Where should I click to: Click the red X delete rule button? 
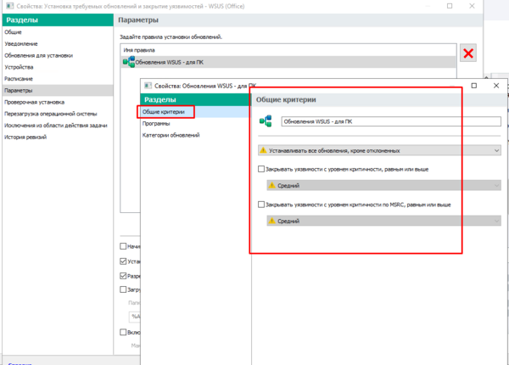(467, 53)
